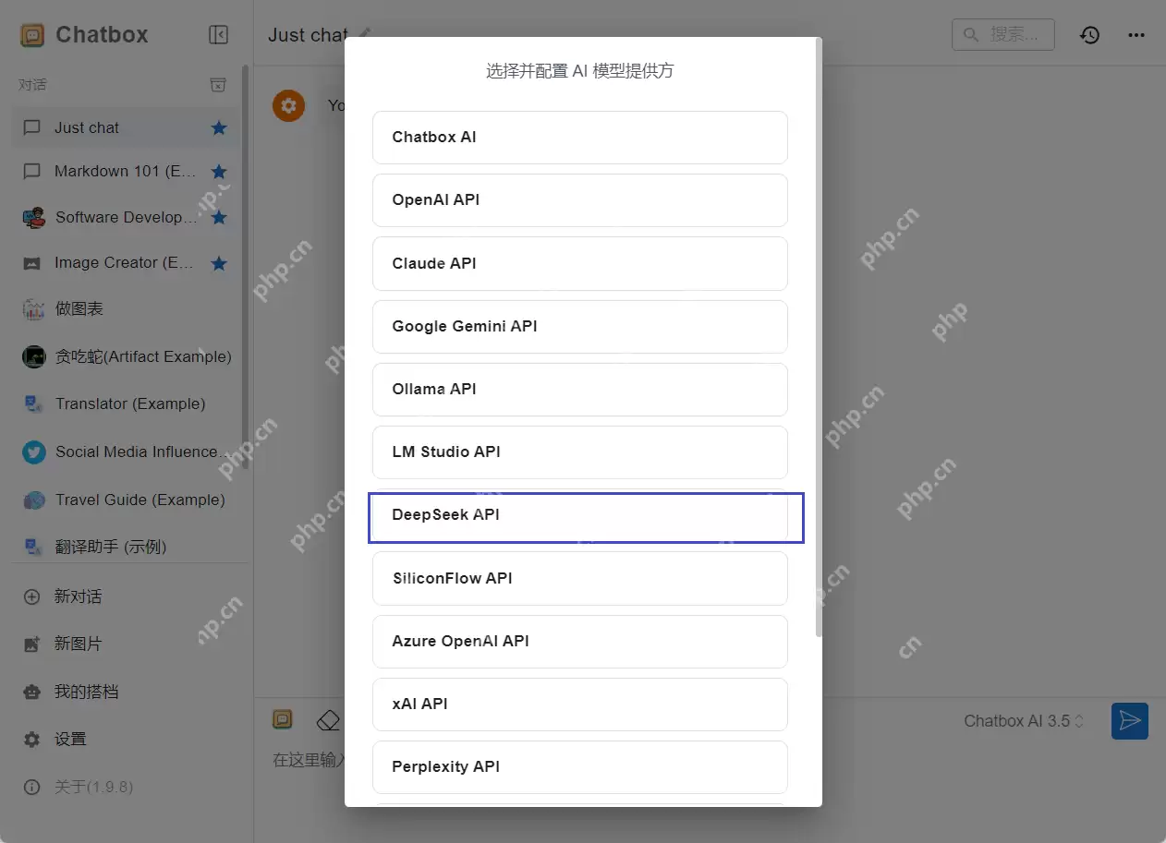This screenshot has height=843, width=1166.
Task: Click the clear icon next to 对话
Action: (218, 84)
